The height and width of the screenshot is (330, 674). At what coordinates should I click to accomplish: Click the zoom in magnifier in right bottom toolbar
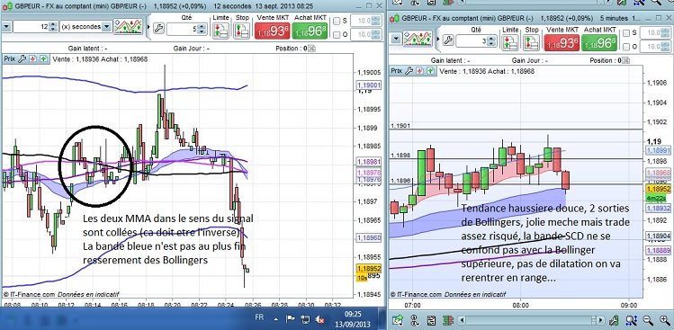pos(664,320)
